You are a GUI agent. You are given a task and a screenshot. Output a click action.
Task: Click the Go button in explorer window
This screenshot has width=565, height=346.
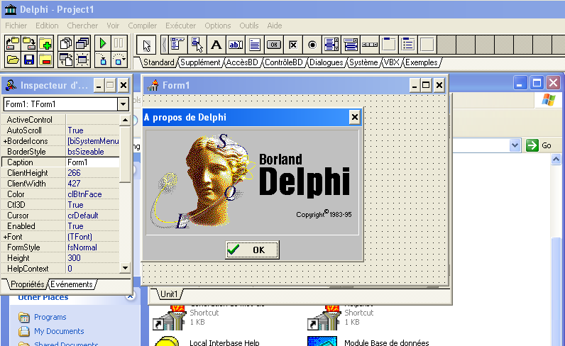point(539,145)
